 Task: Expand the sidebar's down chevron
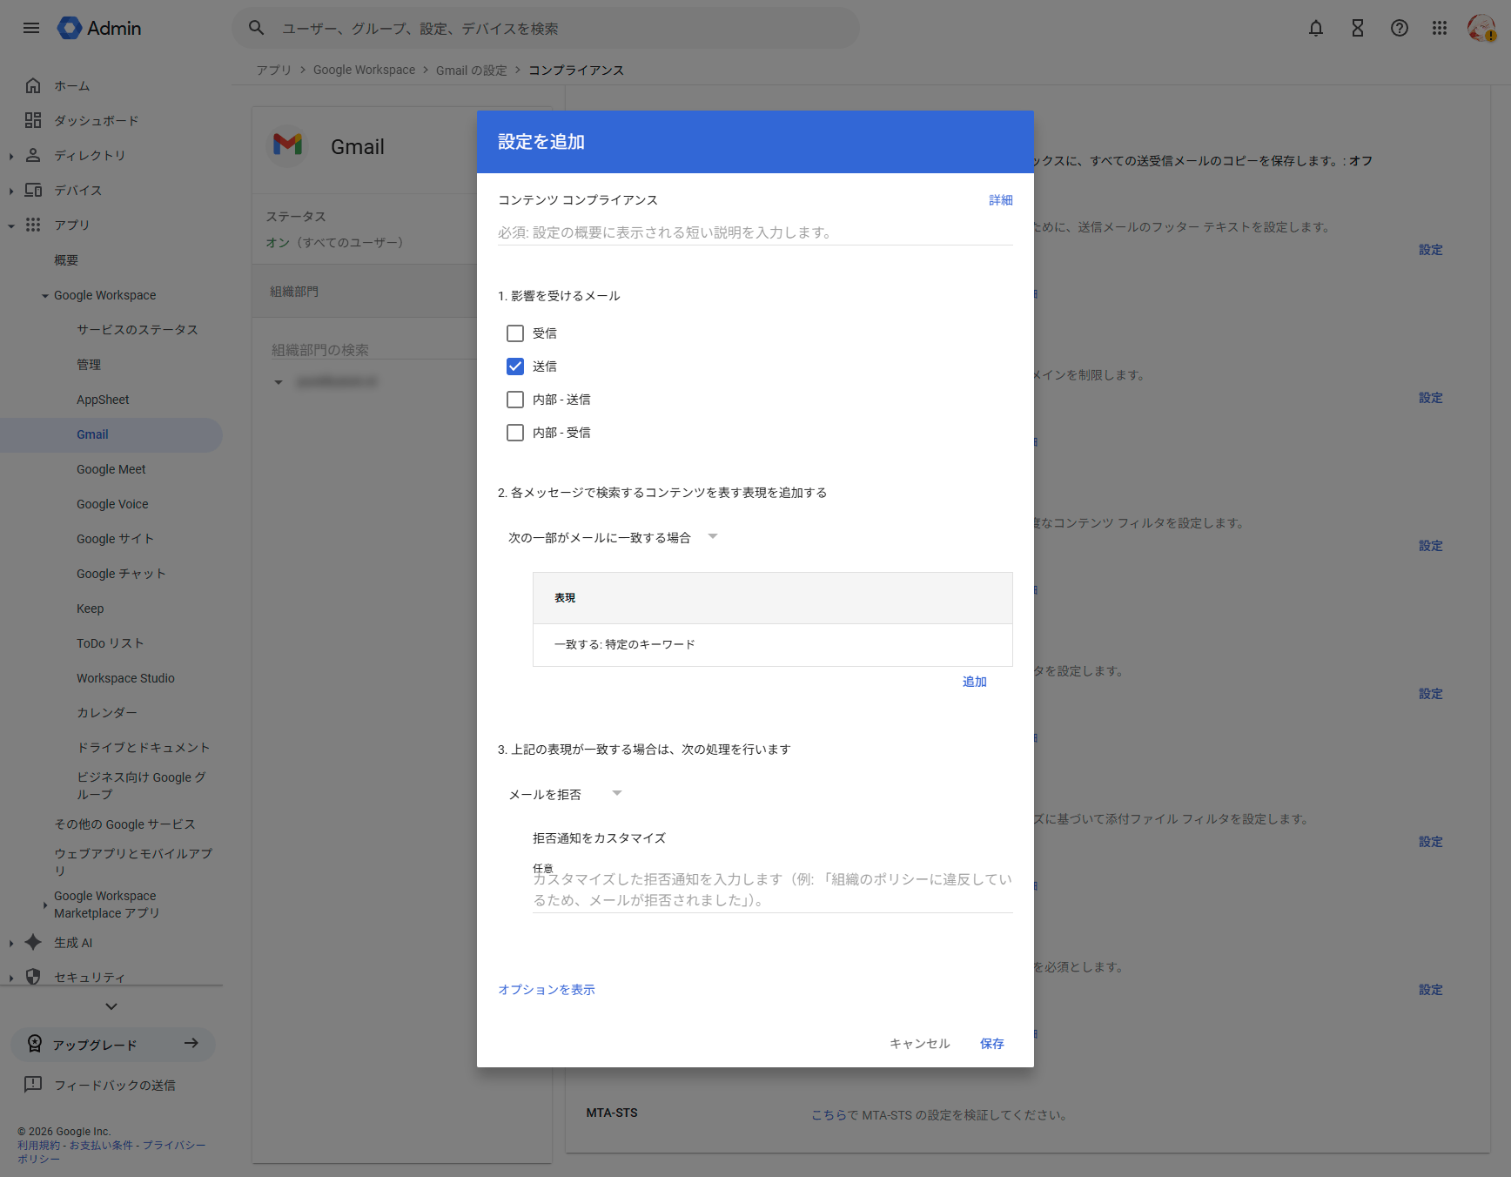coord(111,1006)
